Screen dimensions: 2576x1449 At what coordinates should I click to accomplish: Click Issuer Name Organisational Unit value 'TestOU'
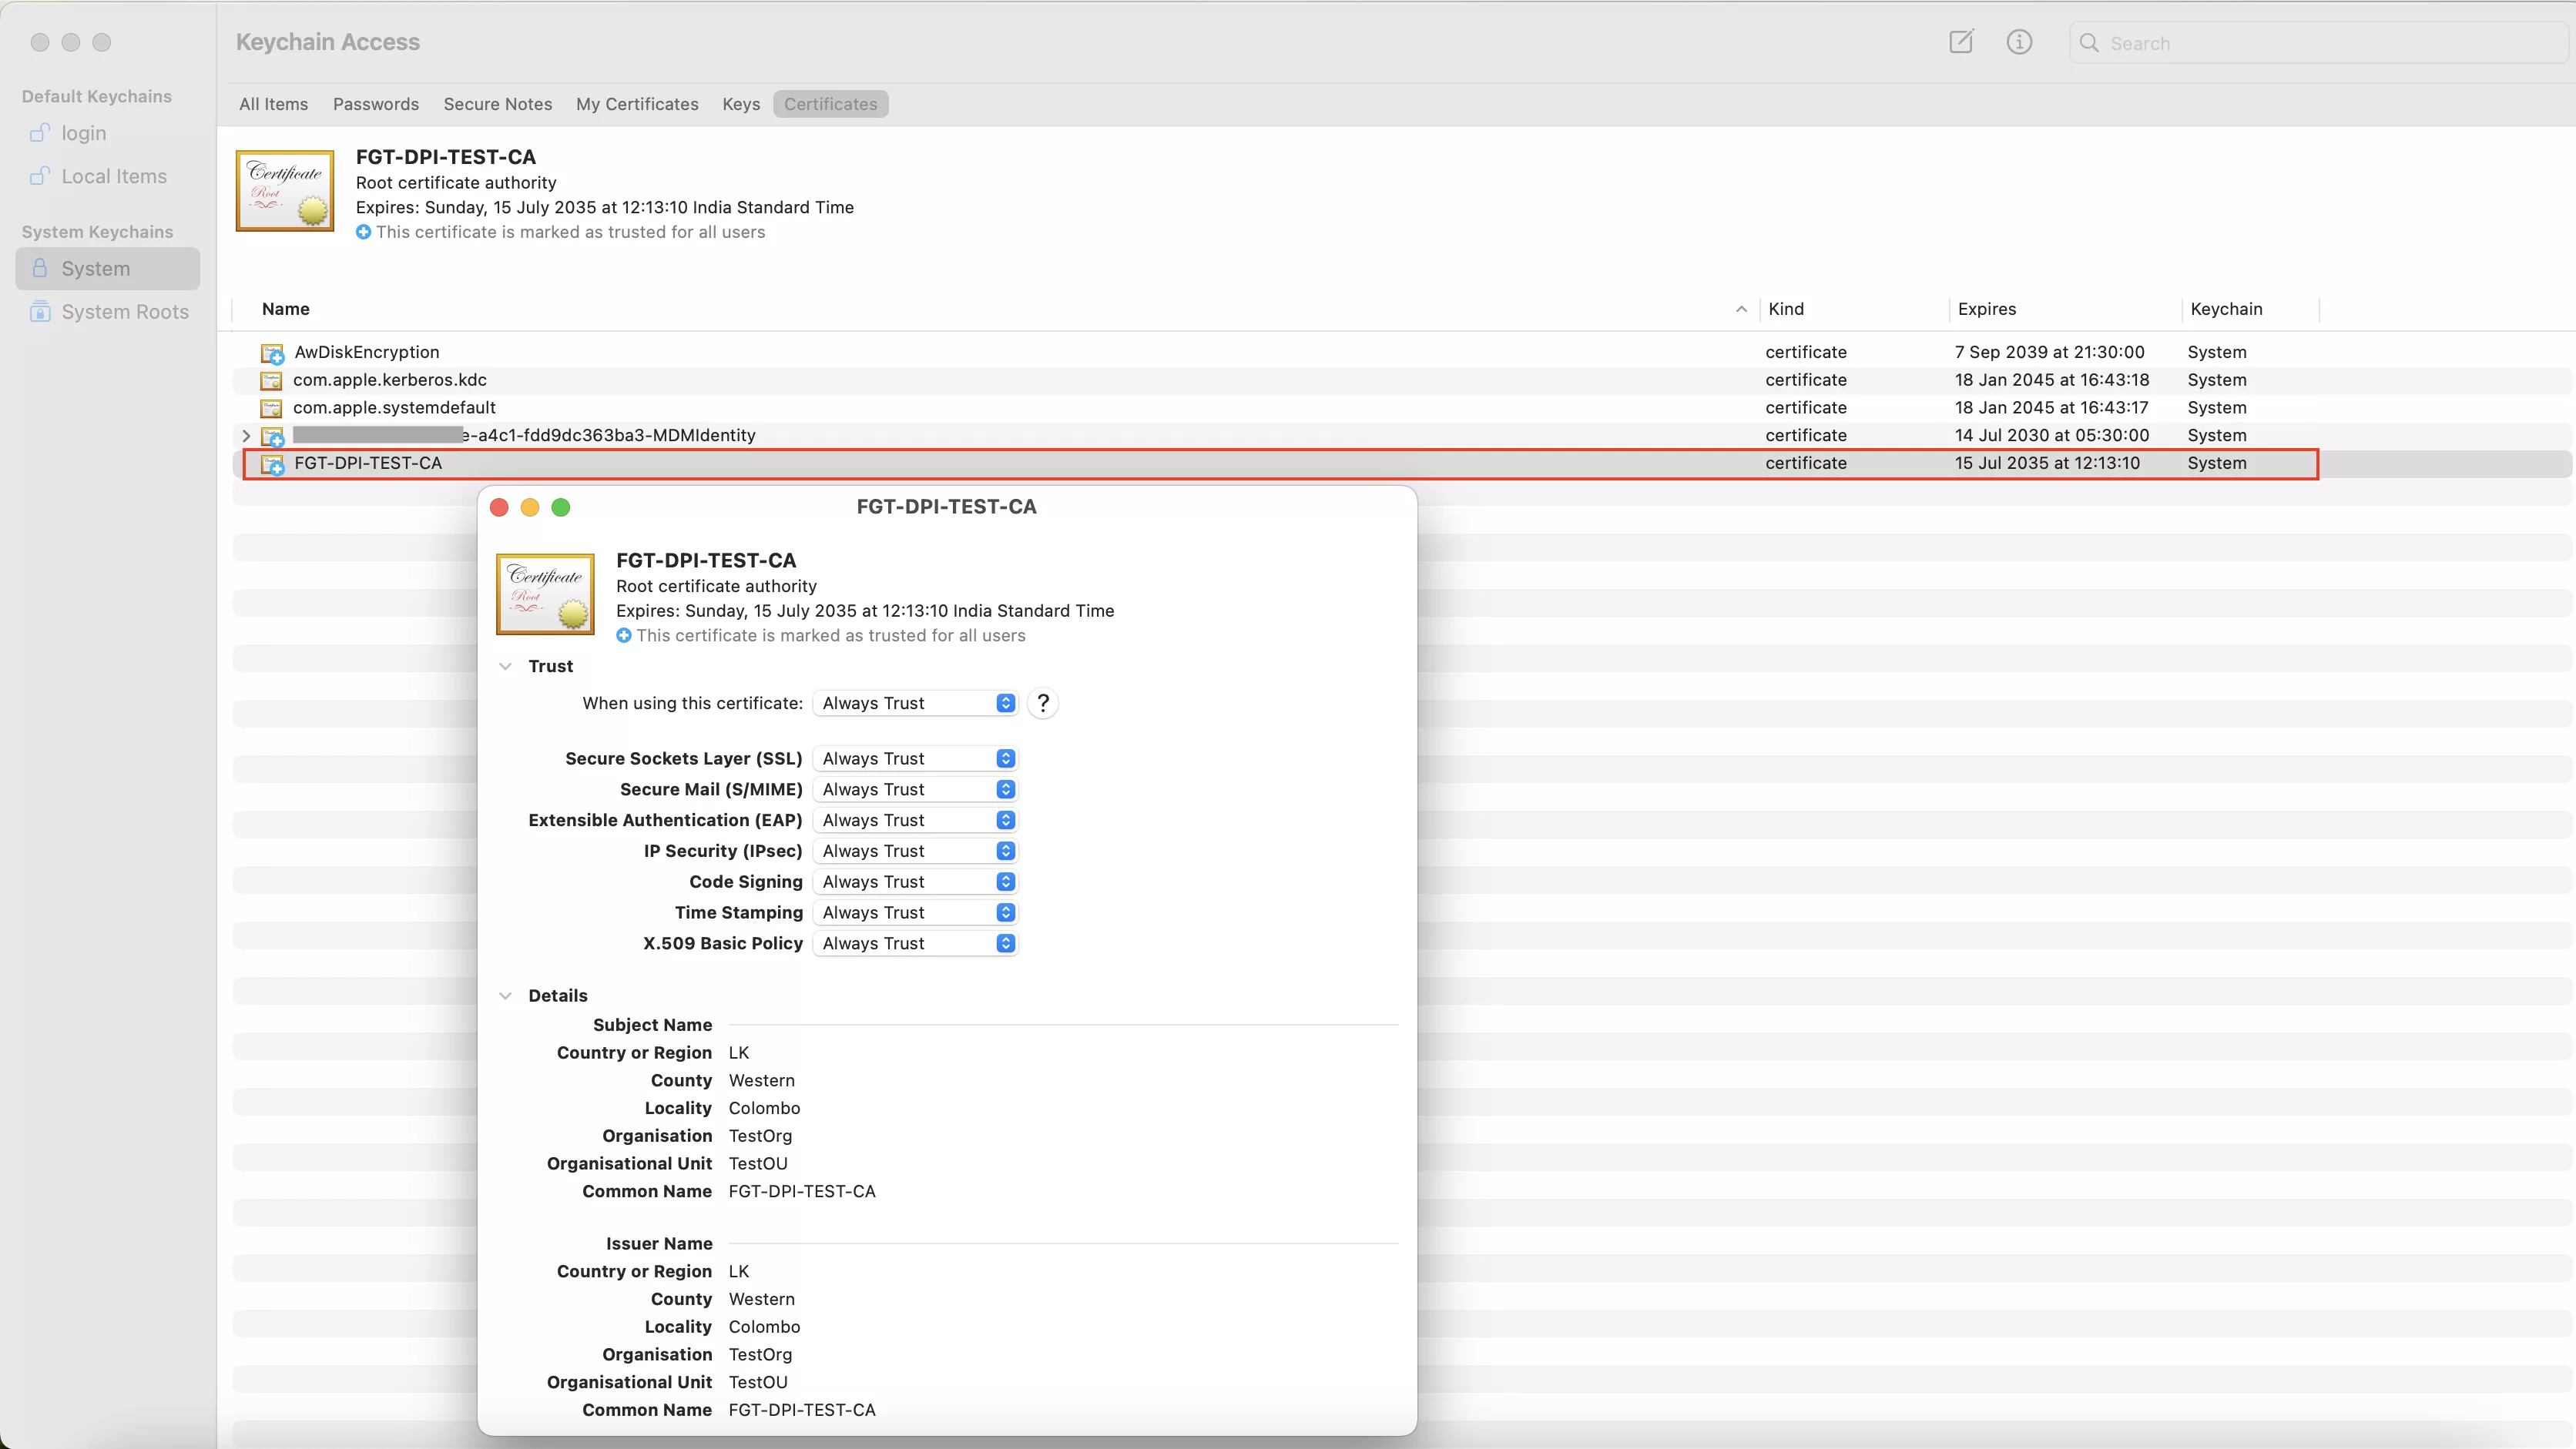(758, 1382)
